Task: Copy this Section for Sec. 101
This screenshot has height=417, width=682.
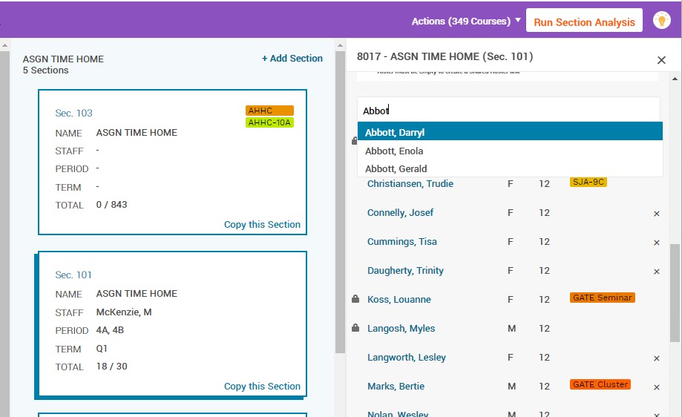Action: click(262, 386)
